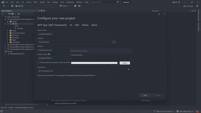Open the Project menu

tap(29, 2)
